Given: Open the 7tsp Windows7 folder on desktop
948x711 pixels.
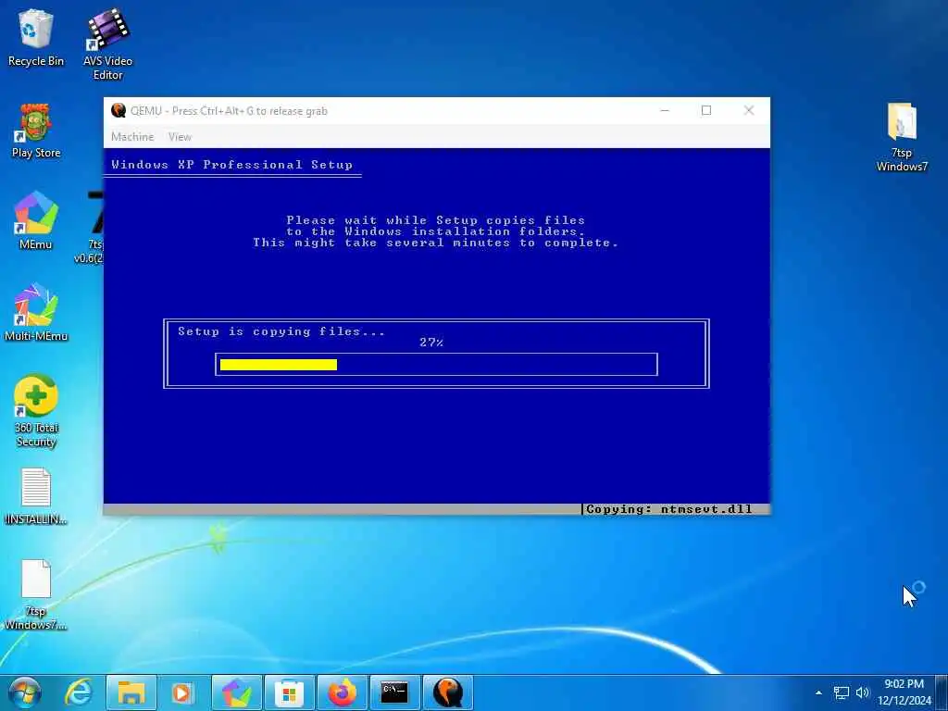Looking at the screenshot, I should click(x=902, y=137).
